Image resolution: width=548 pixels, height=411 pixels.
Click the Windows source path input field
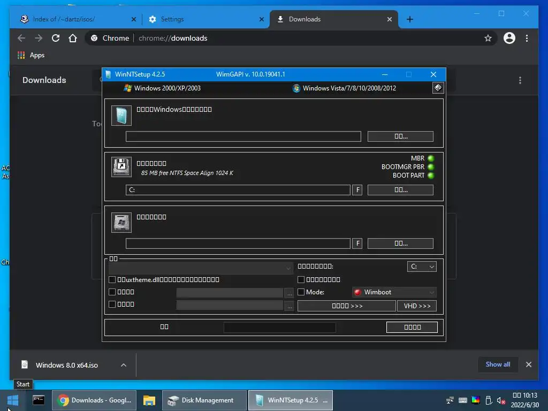(x=243, y=136)
